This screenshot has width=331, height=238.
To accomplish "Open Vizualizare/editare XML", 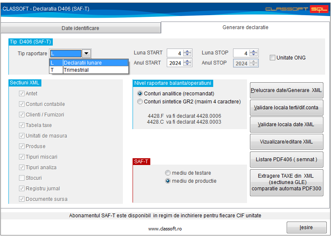I will tap(286, 142).
